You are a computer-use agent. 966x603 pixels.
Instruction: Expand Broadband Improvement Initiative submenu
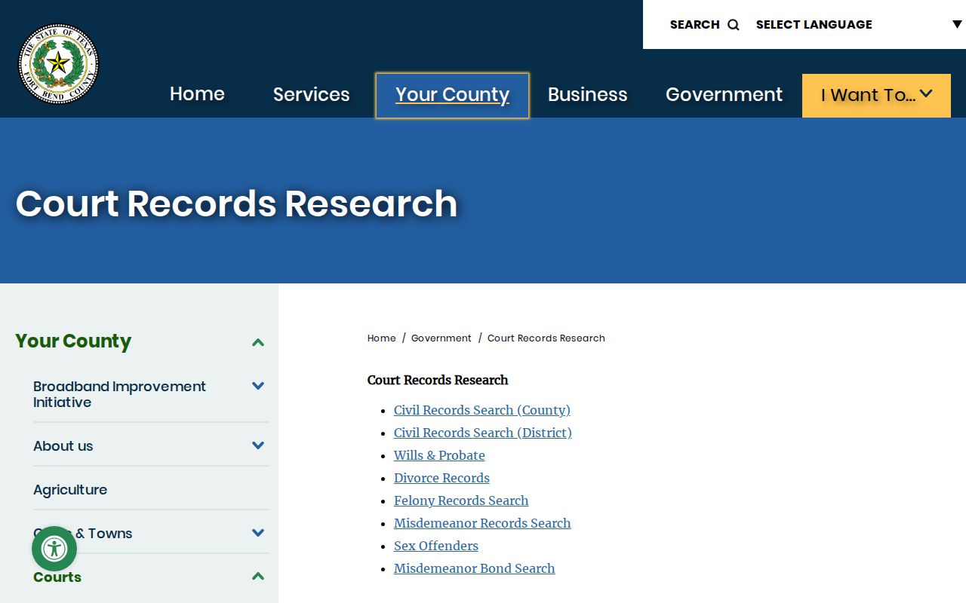[258, 386]
